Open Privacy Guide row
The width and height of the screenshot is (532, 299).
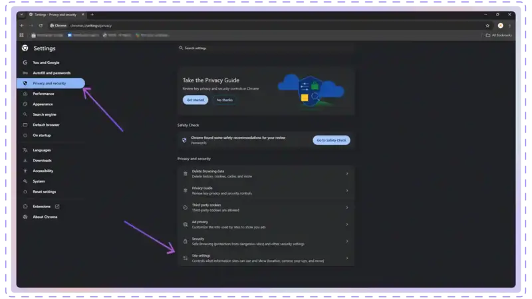pos(266,191)
